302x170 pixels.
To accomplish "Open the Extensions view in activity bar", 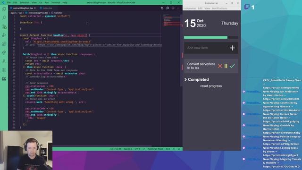I will 4,44.
